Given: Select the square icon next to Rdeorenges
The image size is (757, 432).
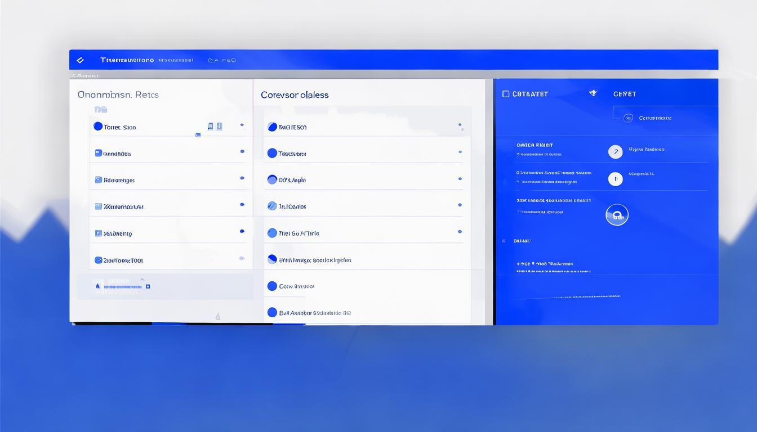Looking at the screenshot, I should [x=99, y=180].
